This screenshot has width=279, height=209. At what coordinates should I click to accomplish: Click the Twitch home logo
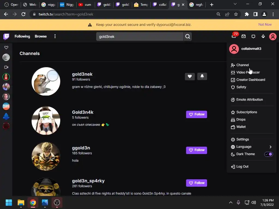click(x=7, y=36)
